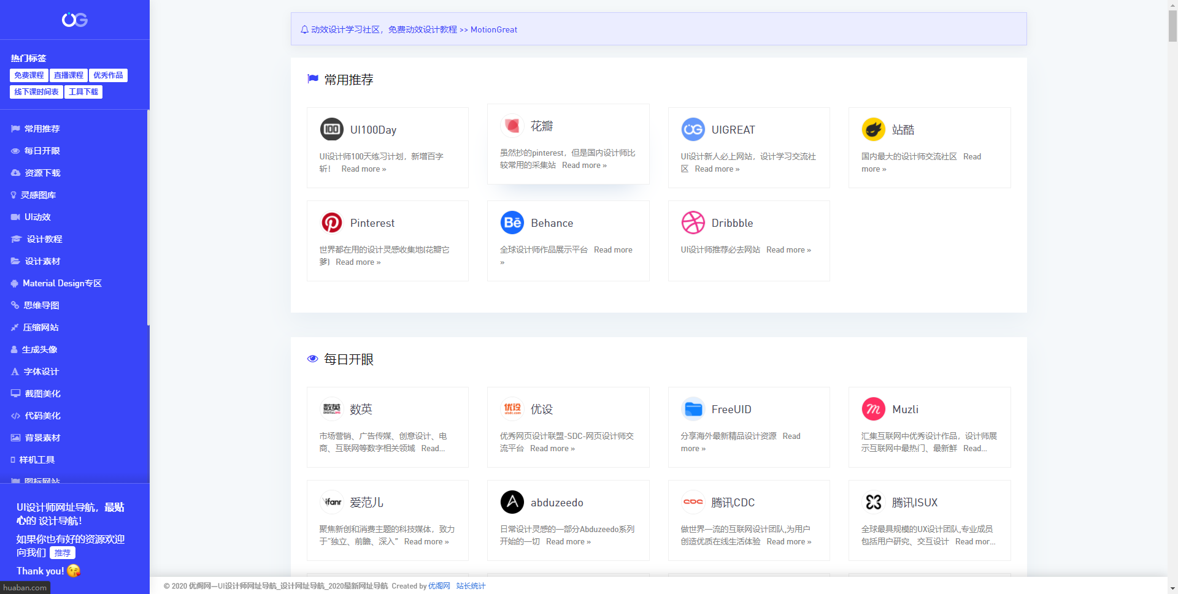This screenshot has height=594, width=1178.
Task: Select the 数英 site icon
Action: tap(332, 409)
